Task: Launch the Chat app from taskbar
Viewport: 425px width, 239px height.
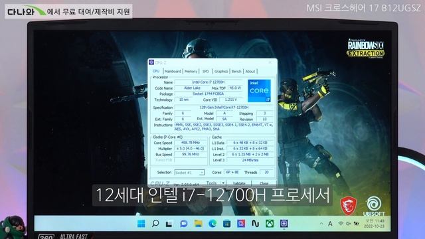Action: pos(184,224)
